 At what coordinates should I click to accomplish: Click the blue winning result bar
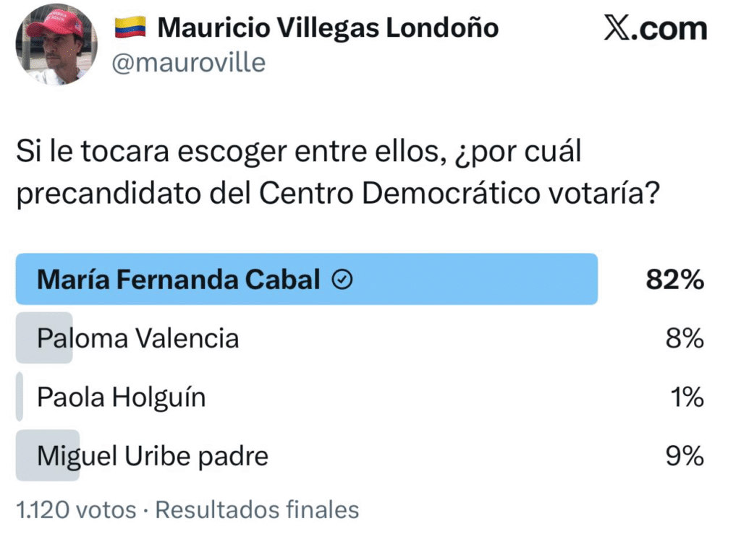pos(470,280)
